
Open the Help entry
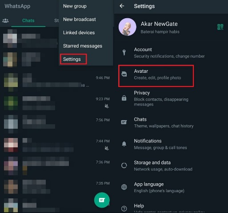coord(171,208)
